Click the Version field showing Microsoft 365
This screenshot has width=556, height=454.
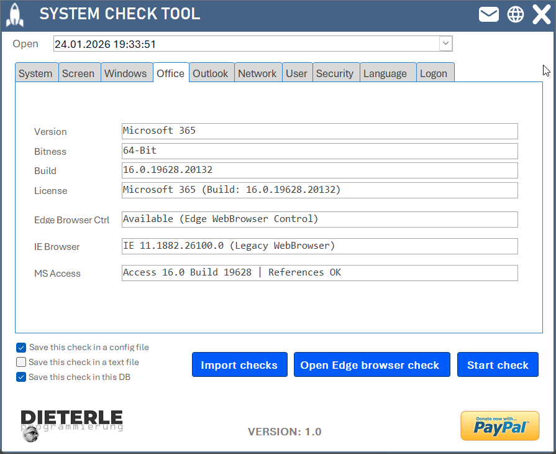[319, 131]
